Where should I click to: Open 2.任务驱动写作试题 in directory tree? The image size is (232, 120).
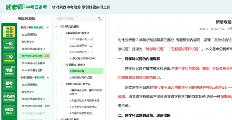coord(80,77)
